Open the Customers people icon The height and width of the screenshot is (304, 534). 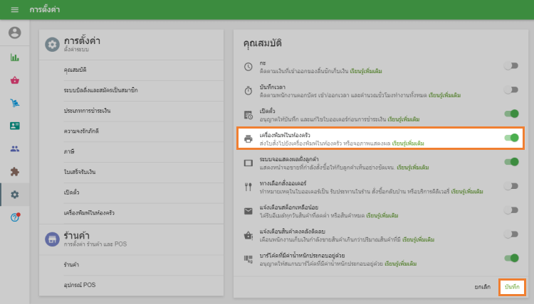click(x=14, y=148)
